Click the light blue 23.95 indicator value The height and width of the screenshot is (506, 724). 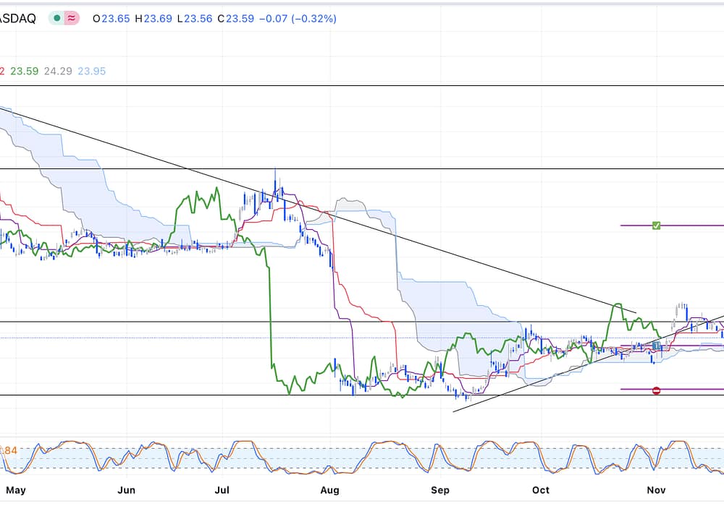pyautogui.click(x=91, y=71)
